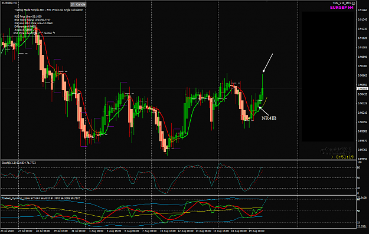Click the RSI Price Line=56.1059 readout
The image size is (369, 234).
point(28,17)
